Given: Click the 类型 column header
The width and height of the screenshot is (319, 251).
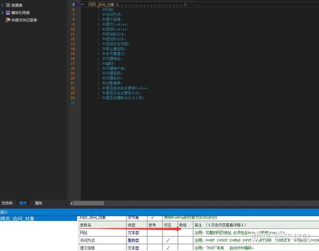Looking at the screenshot, I should [x=137, y=225].
